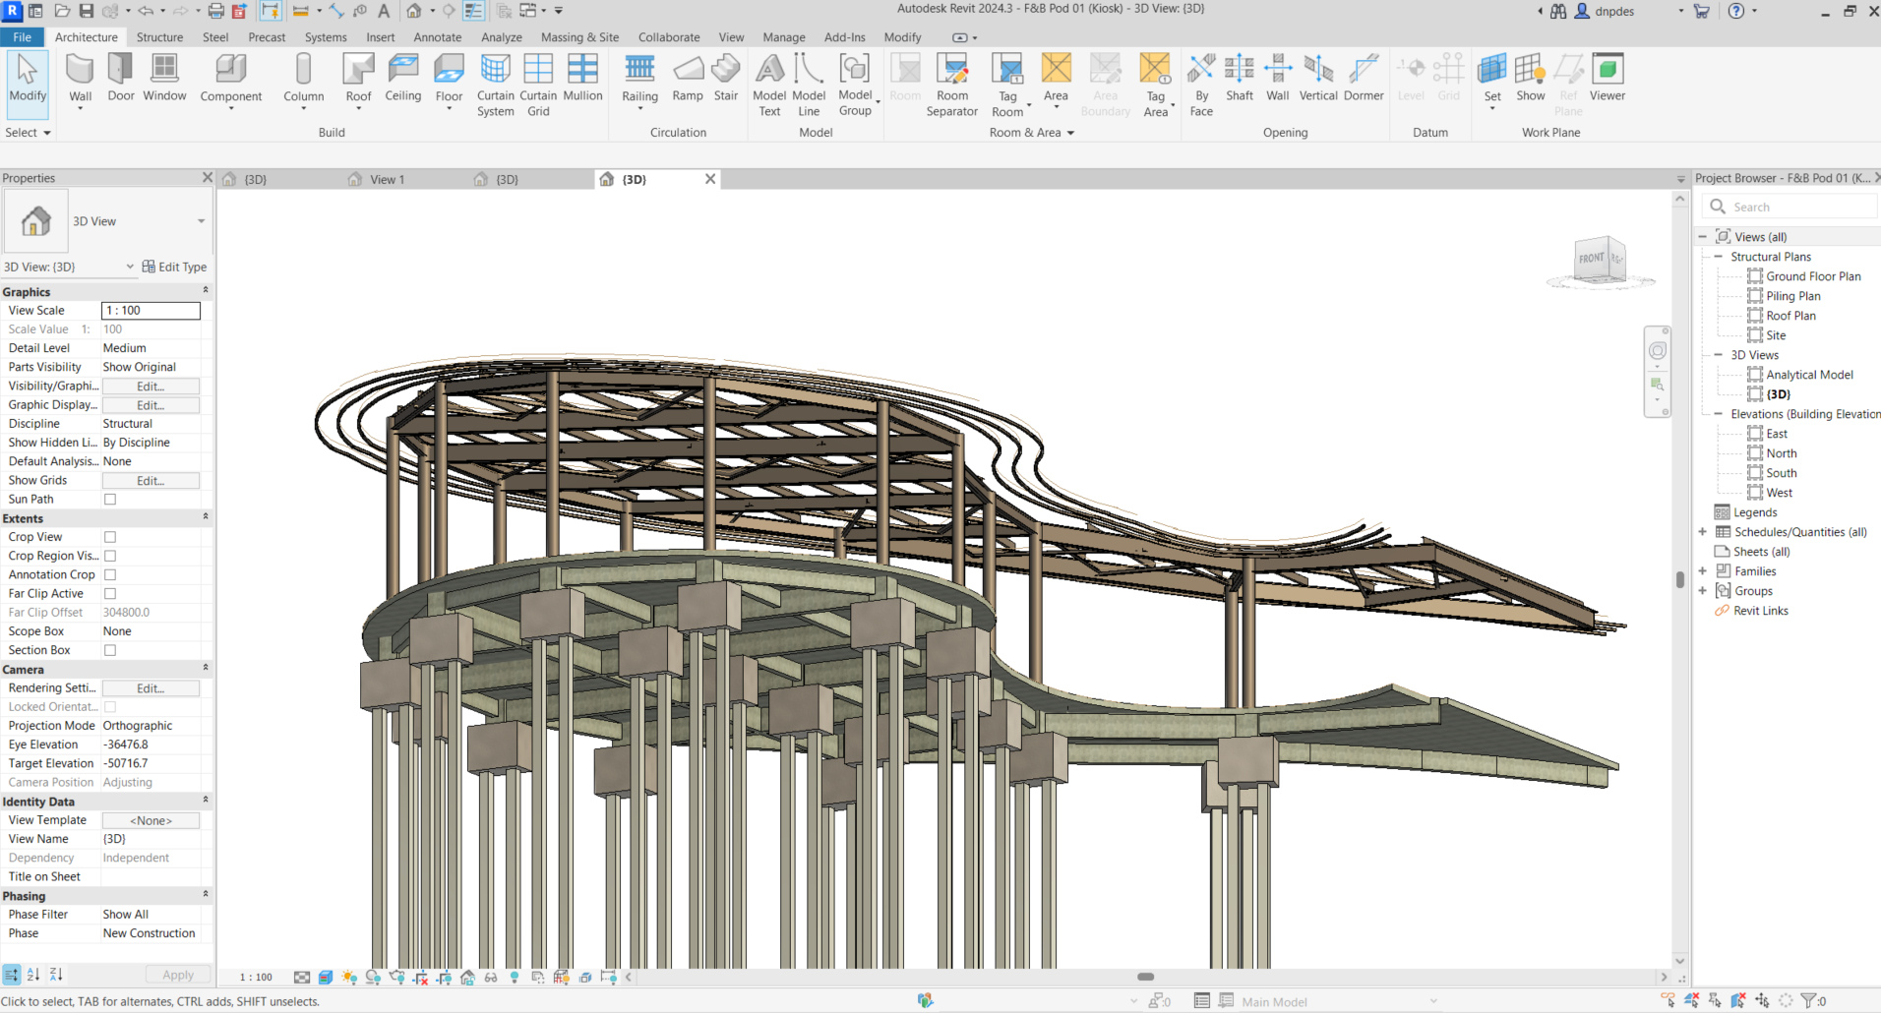Click the Door tool icon
The height and width of the screenshot is (1013, 1881).
121,78
